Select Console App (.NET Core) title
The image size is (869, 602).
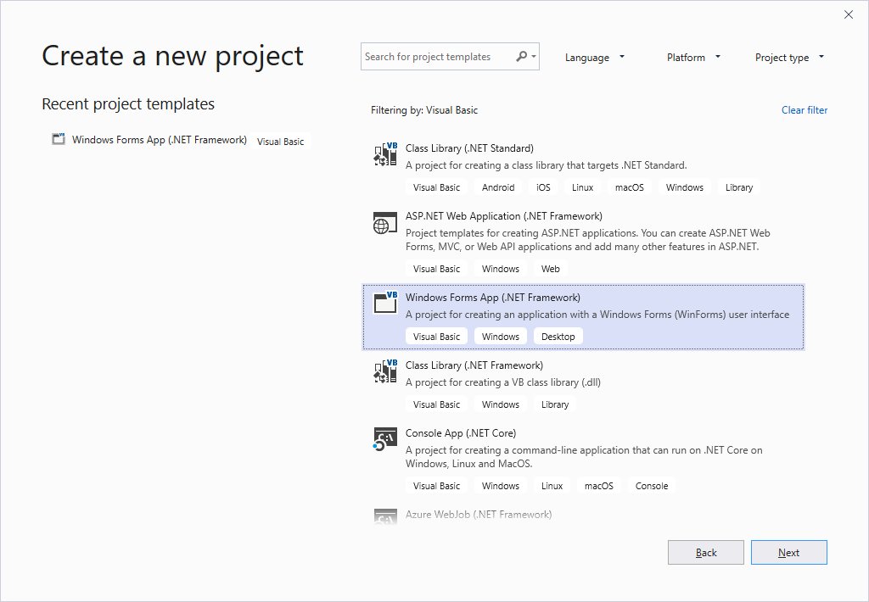click(x=461, y=433)
